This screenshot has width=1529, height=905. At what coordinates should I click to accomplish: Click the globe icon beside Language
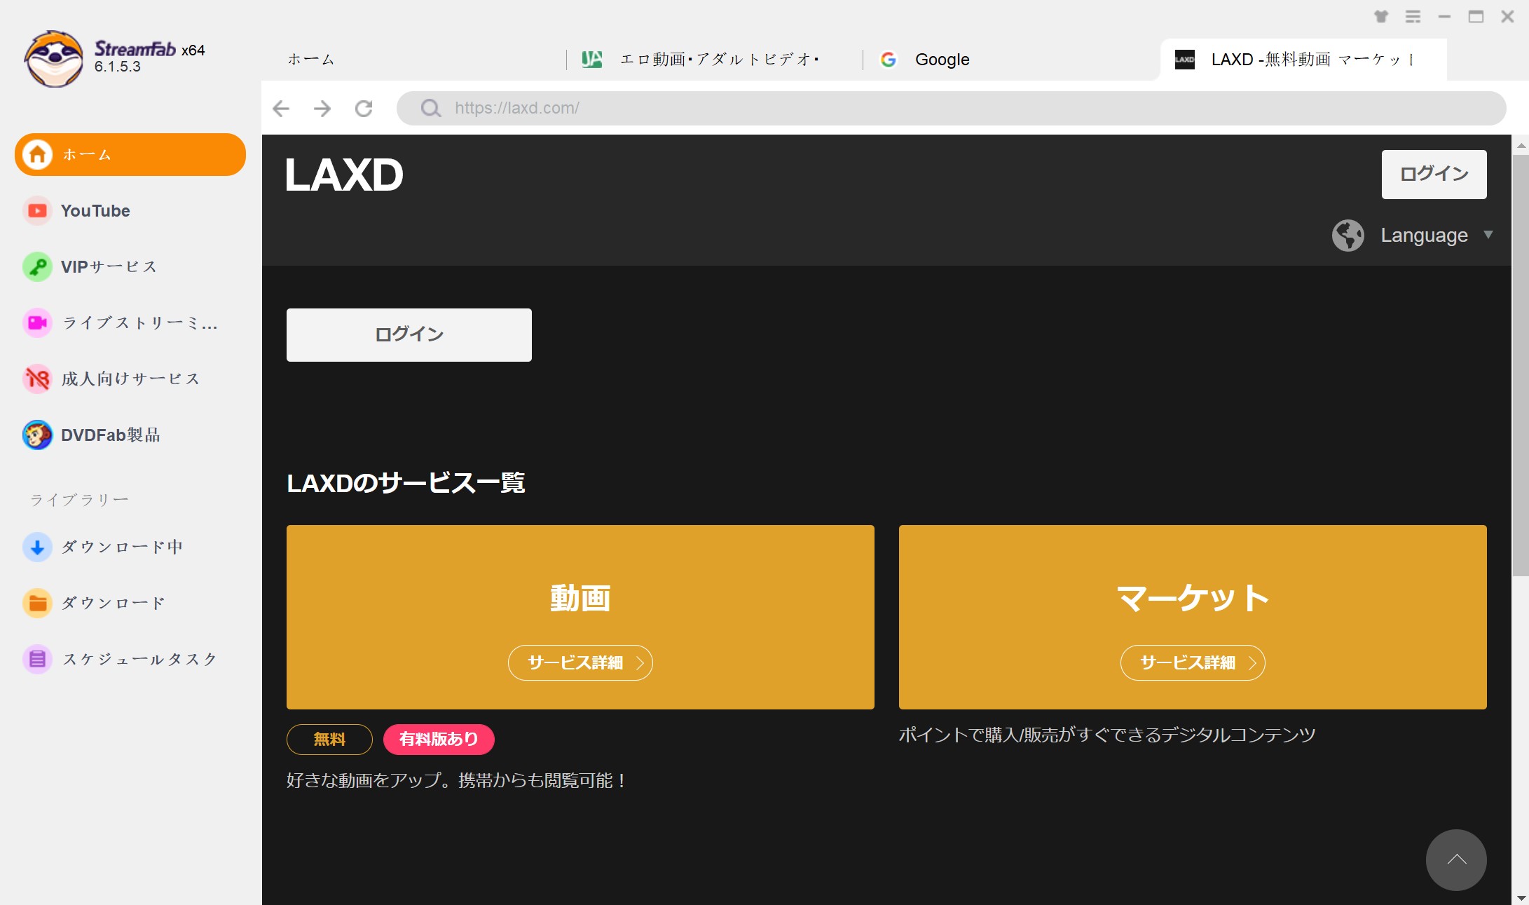click(1348, 236)
